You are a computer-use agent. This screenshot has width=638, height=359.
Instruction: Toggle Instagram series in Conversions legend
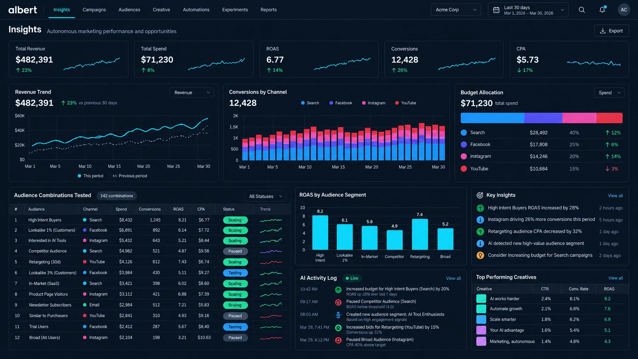coord(374,103)
